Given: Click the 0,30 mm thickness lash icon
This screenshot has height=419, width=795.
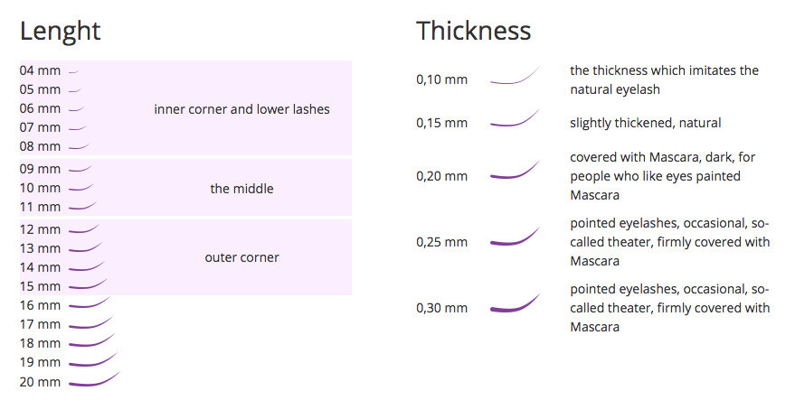Looking at the screenshot, I should [515, 303].
